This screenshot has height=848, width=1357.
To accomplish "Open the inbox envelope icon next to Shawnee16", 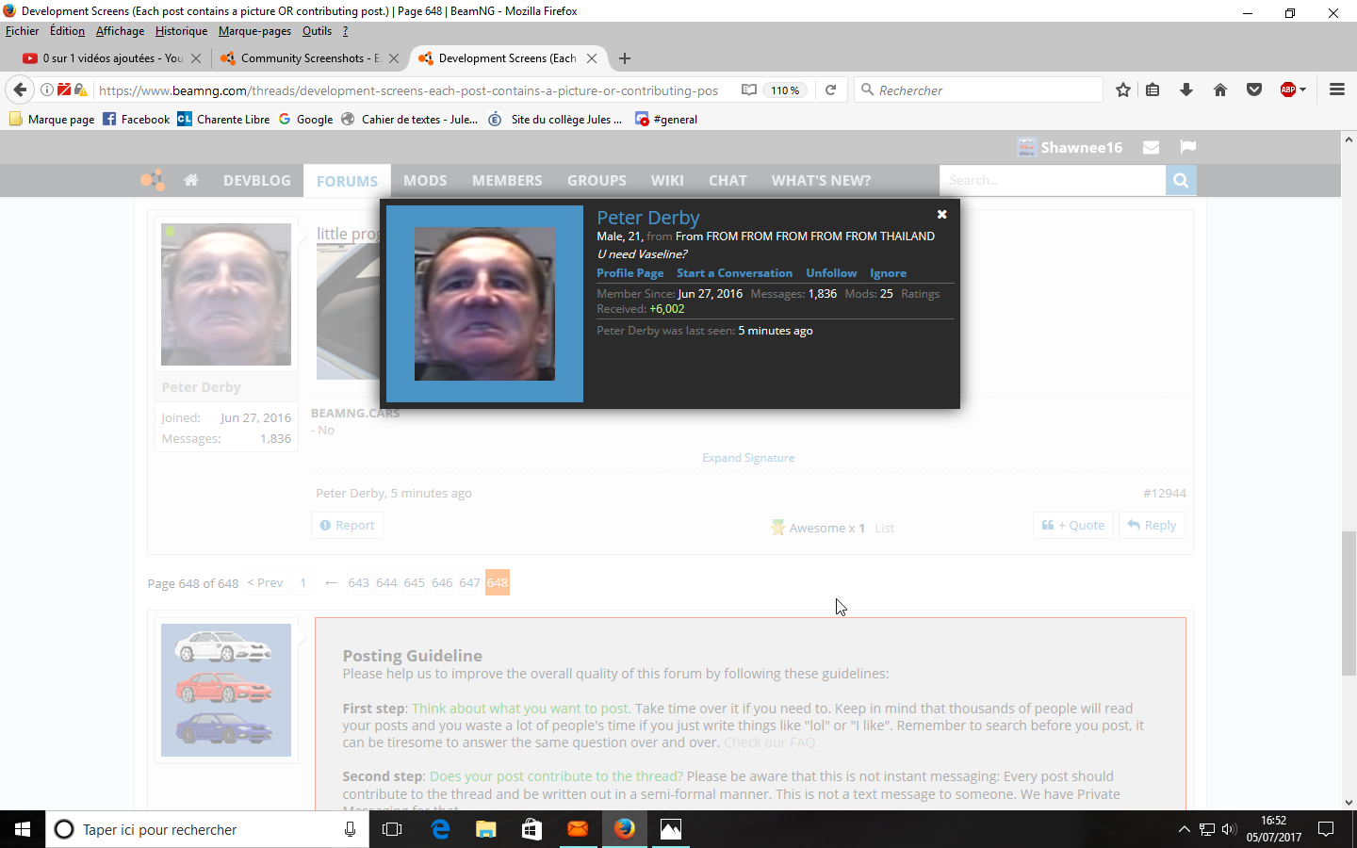I will click(1151, 147).
